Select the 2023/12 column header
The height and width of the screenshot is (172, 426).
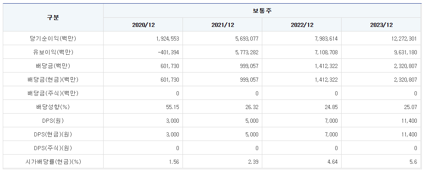[381, 25]
